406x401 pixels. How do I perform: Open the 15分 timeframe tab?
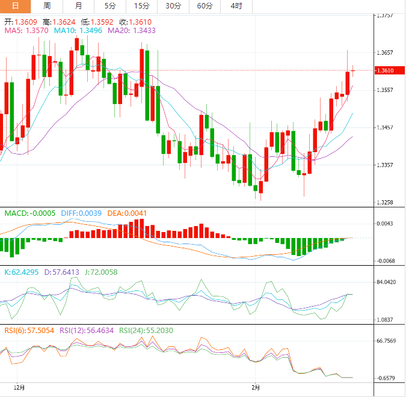tap(141, 6)
